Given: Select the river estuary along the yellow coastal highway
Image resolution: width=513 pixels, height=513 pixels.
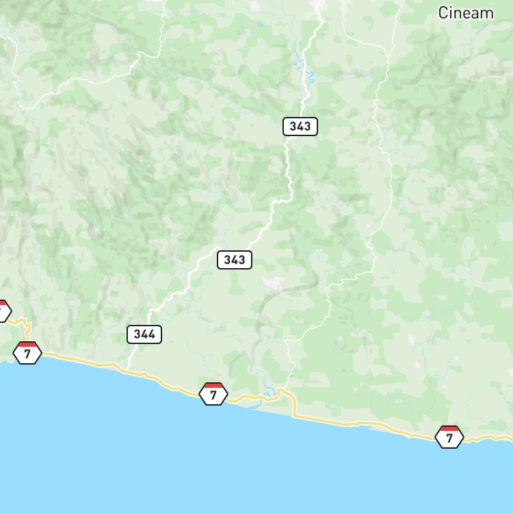Looking at the screenshot, I should [x=262, y=401].
